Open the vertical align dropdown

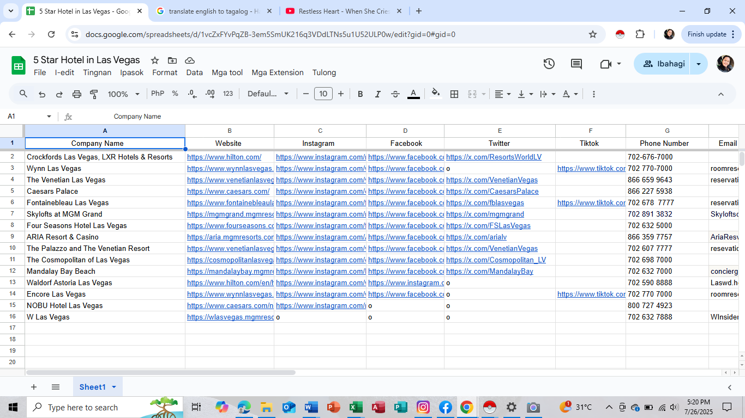coord(525,94)
